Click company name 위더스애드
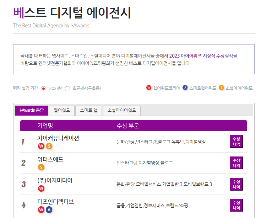 (50, 159)
